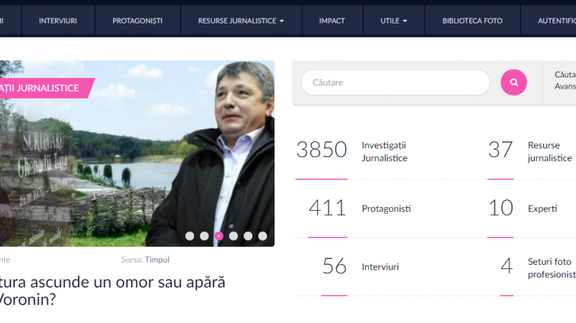Select the first slider dot
The height and width of the screenshot is (323, 576).
click(x=190, y=236)
